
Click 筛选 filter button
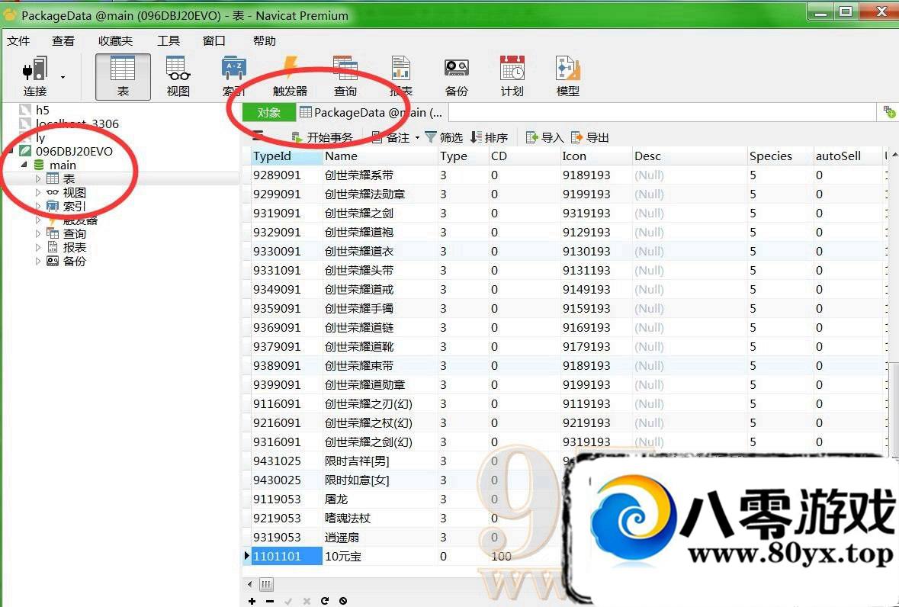pyautogui.click(x=444, y=137)
